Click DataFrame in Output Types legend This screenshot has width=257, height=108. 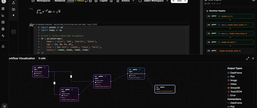tap(235, 73)
